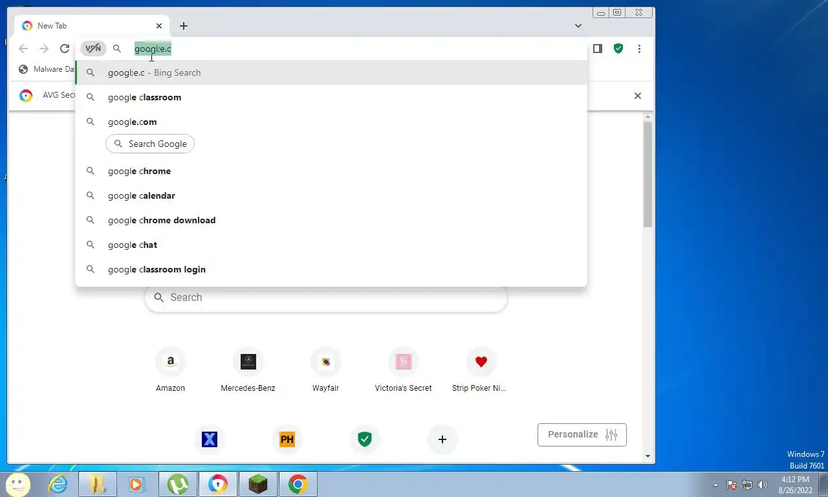Click the AVG Secure browser logo in infobar
The height and width of the screenshot is (497, 828).
26,96
